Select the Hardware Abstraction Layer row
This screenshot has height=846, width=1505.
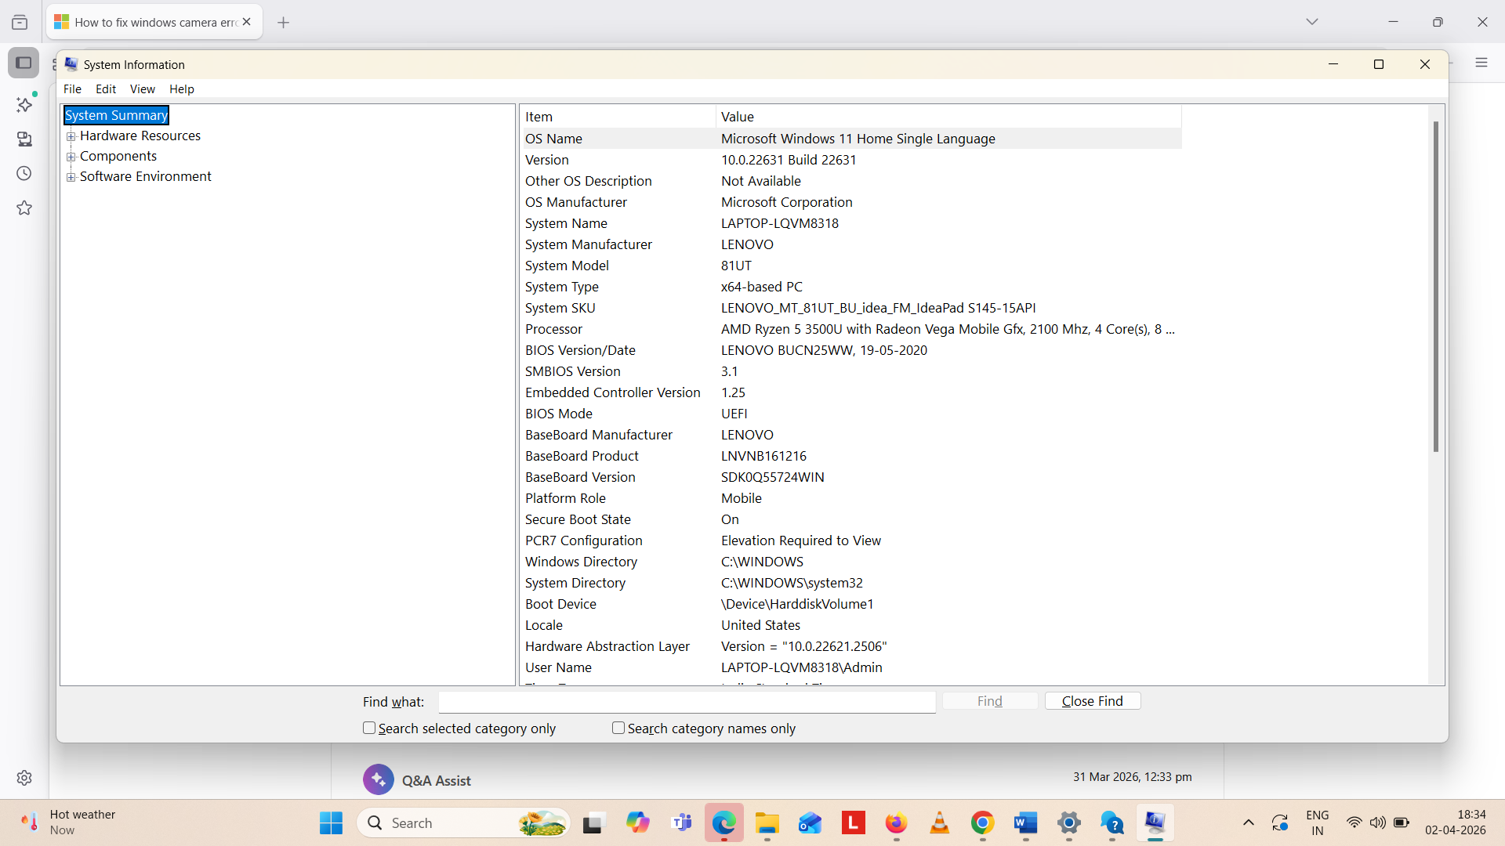pos(852,646)
